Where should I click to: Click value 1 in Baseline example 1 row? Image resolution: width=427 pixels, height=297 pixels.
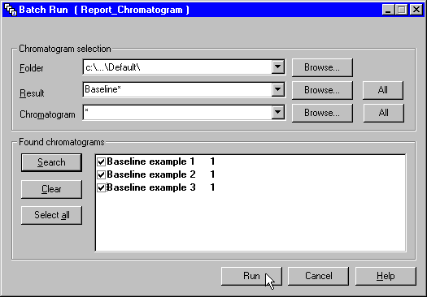(212, 161)
